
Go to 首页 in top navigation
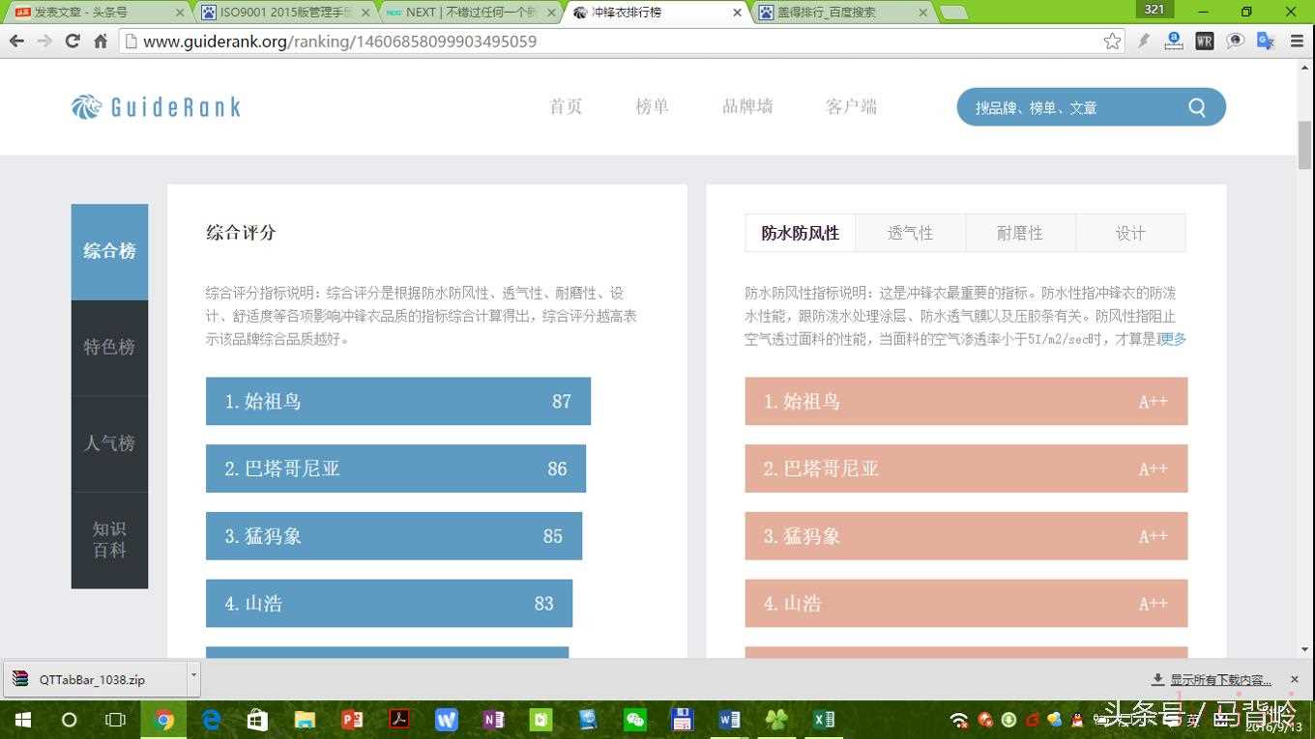[566, 107]
